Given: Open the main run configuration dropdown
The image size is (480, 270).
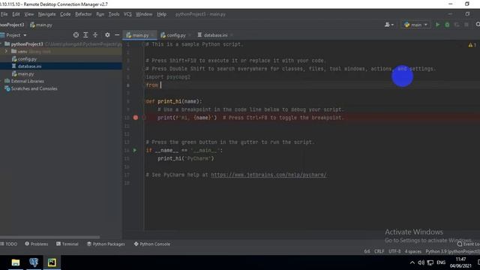Looking at the screenshot, I should pyautogui.click(x=415, y=25).
